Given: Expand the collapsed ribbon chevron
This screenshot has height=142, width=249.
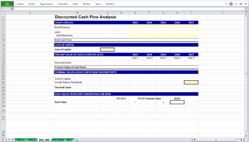Looking at the screenshot, I should (x=226, y=4).
